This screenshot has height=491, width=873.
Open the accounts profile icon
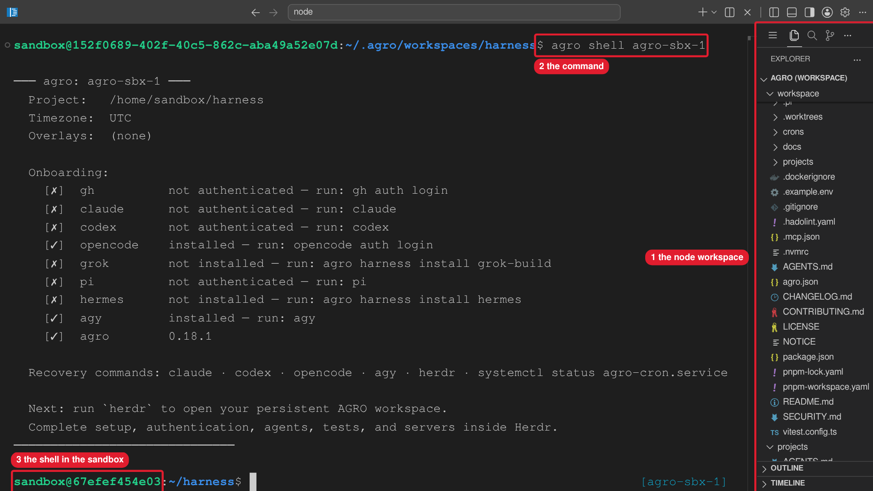pyautogui.click(x=827, y=12)
